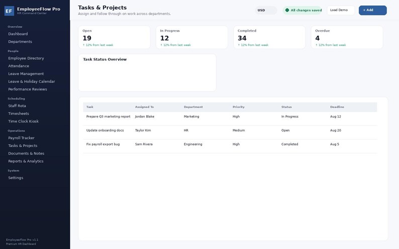This screenshot has height=249, width=399.
Task: Go to Performance Reviews
Action: pos(28,89)
